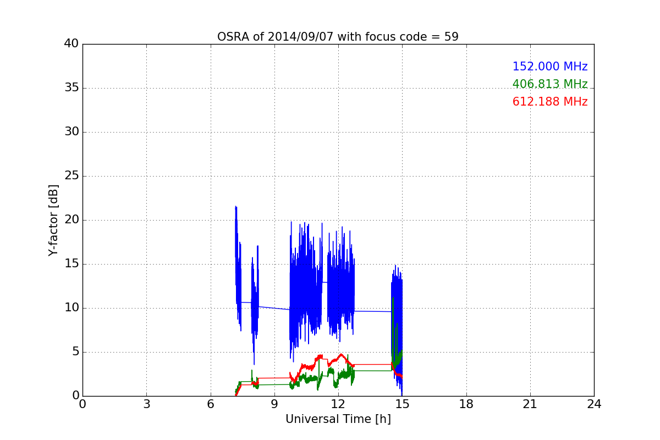This screenshot has height=440, width=660.
Task: Click y-axis tick label 10
Action: 71,308
